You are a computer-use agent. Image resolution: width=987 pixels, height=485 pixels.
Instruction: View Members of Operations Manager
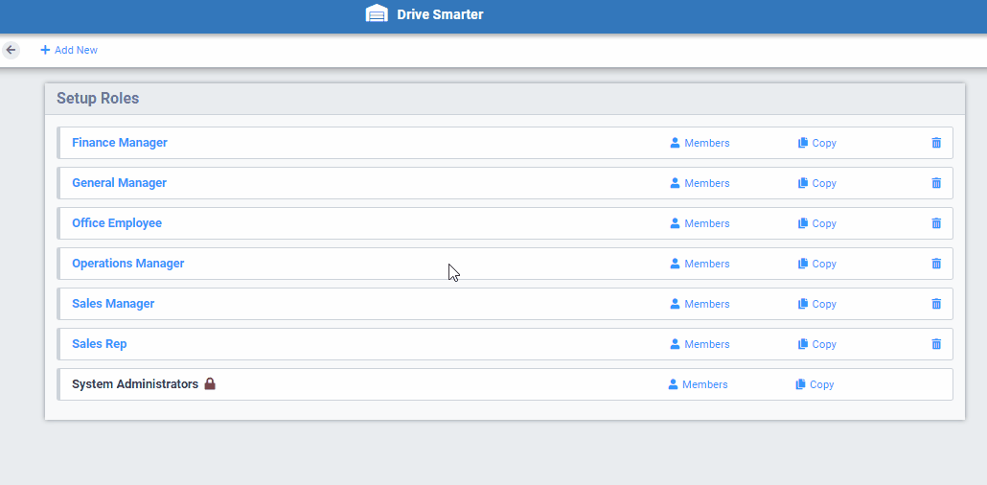tap(700, 264)
